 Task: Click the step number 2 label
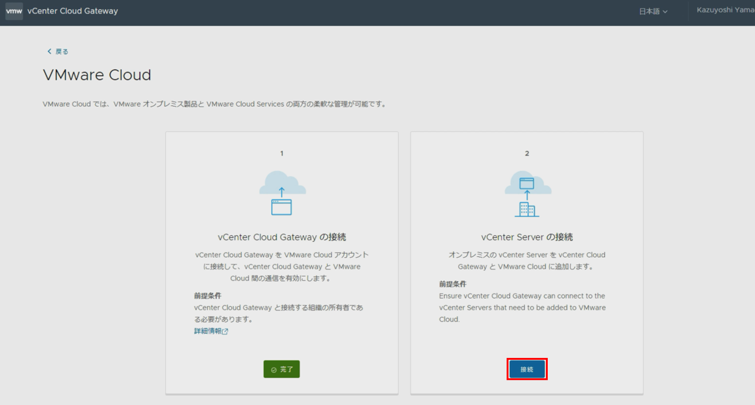(527, 153)
